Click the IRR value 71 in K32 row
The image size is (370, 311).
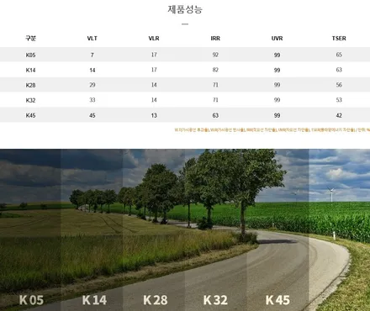pos(215,100)
